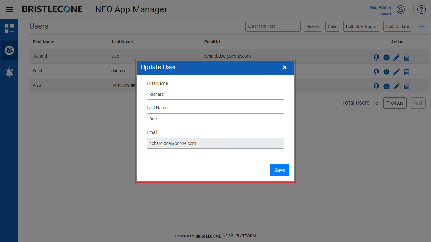Save the Update User changes
Screen dimensions: 431x242
[x=280, y=170]
